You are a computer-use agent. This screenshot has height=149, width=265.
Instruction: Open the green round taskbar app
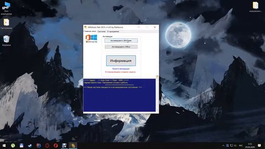pos(13,145)
